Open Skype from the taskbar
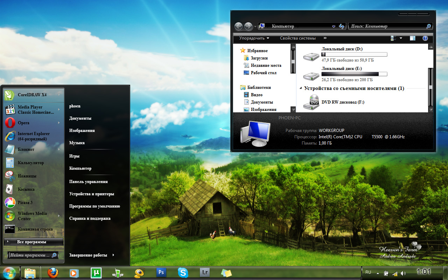The image size is (448, 280). pos(183,273)
